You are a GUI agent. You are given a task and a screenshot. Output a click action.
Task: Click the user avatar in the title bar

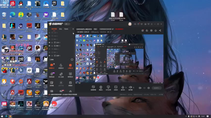coord(130,24)
